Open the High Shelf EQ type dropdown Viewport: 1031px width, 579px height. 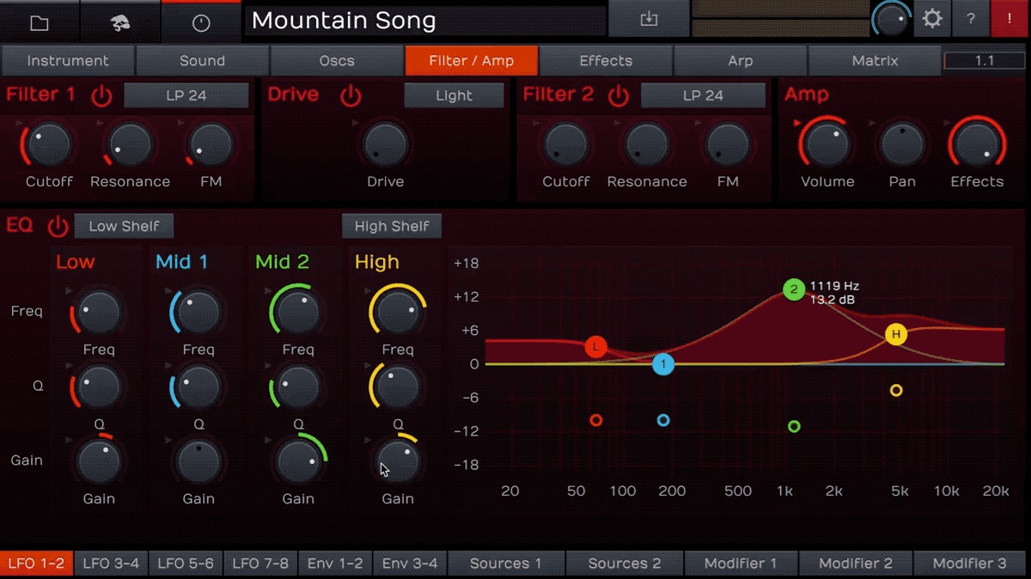tap(392, 226)
